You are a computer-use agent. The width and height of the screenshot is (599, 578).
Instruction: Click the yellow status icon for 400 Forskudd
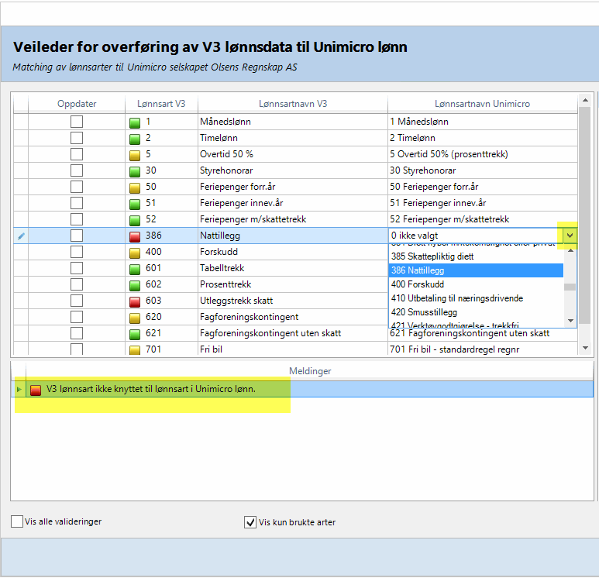coord(135,252)
